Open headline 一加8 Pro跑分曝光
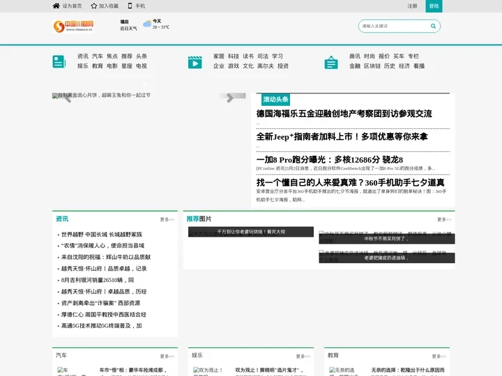This screenshot has height=376, width=502. coord(329,160)
